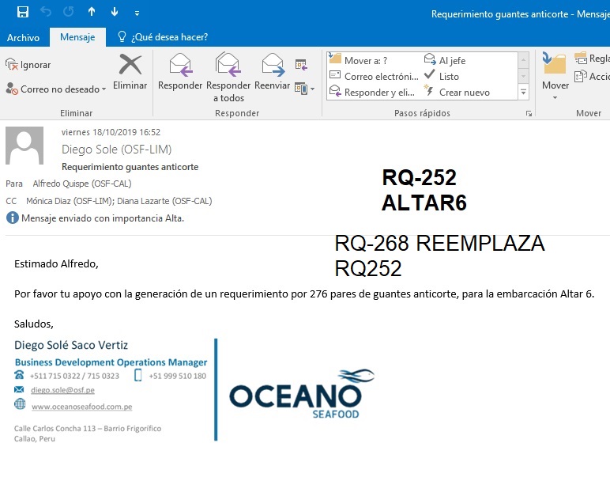Click the ¿Qué desea hacer? search box
This screenshot has height=481, width=610.
[169, 37]
